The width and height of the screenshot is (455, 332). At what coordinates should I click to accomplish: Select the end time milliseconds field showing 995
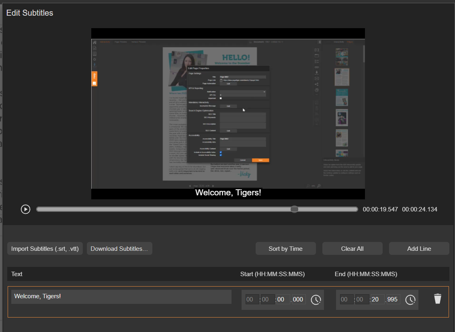393,299
